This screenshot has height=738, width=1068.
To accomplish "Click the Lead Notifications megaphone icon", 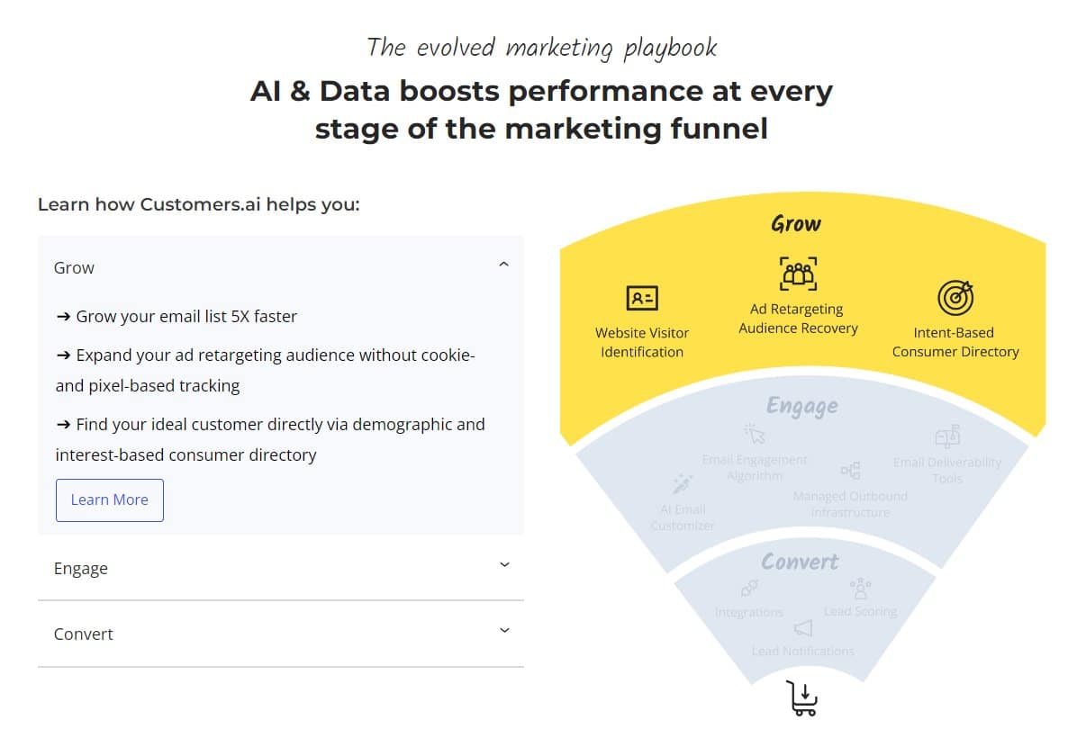I will click(803, 628).
